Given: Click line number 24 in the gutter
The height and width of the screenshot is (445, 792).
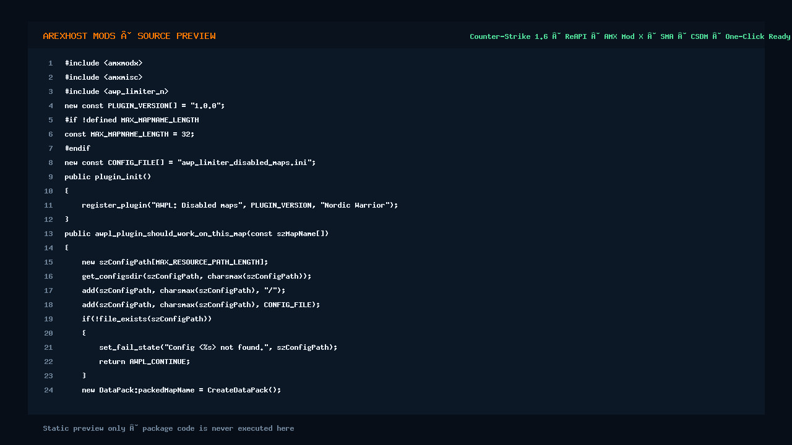Looking at the screenshot, I should click(49, 390).
